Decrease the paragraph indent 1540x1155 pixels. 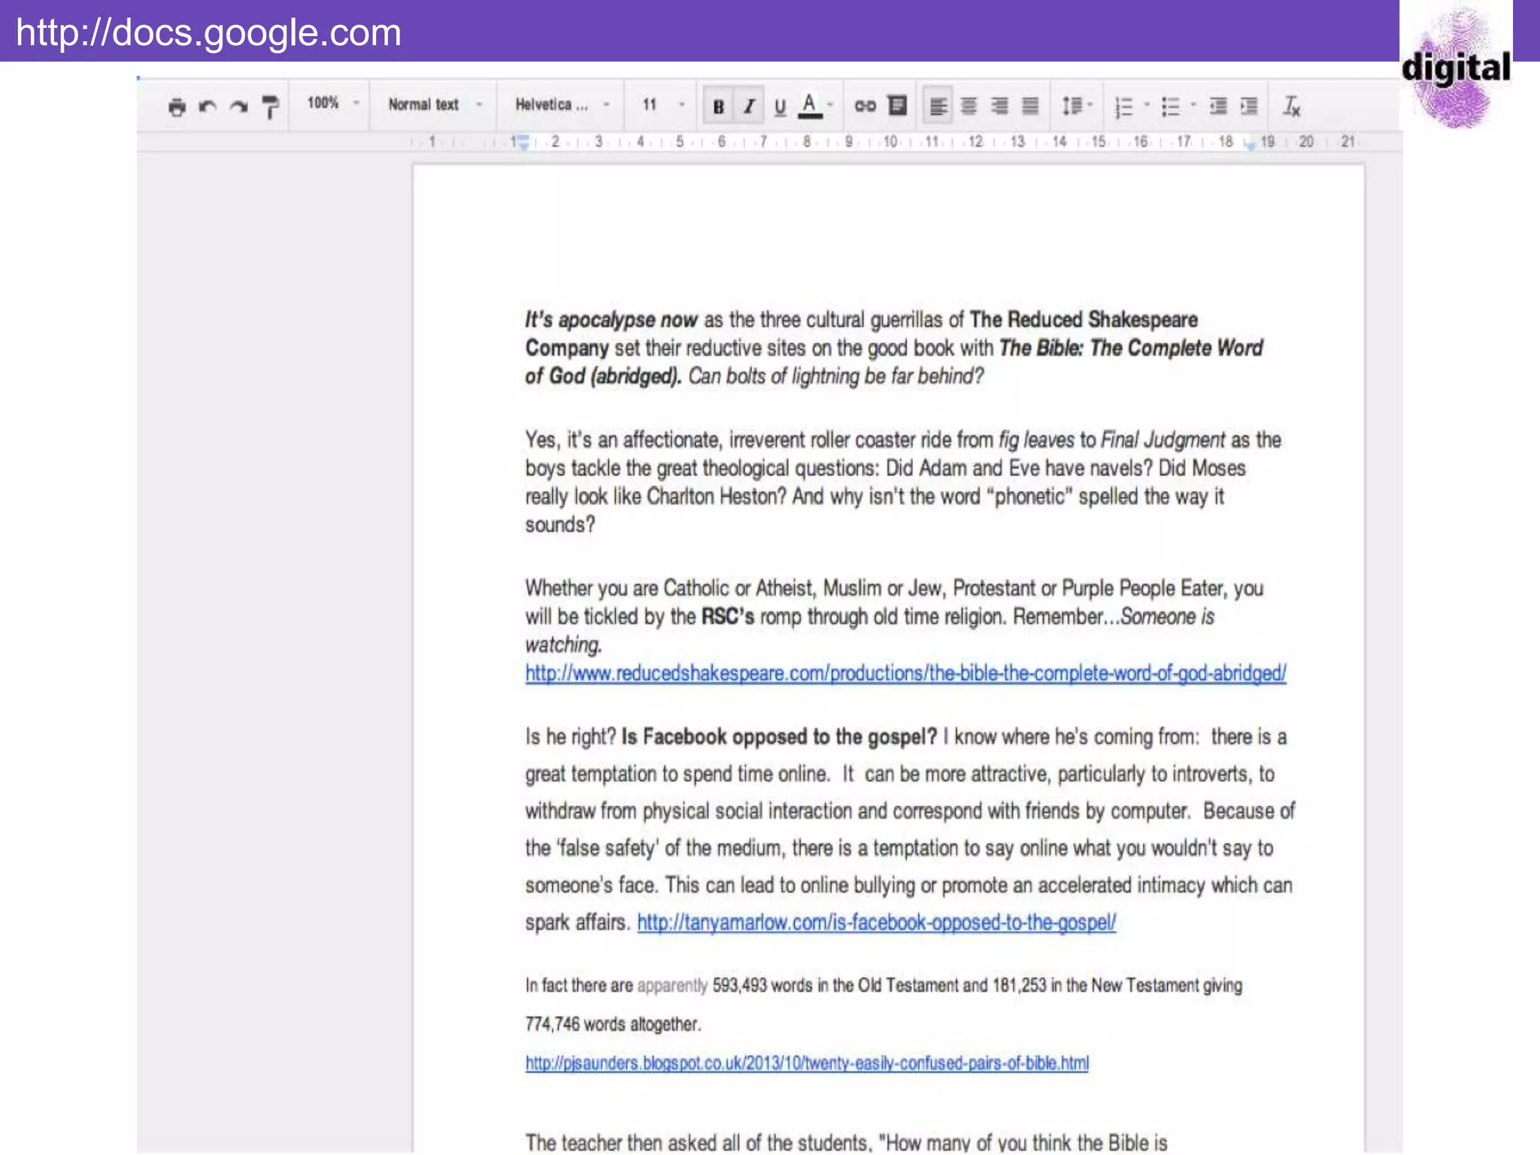(x=1218, y=107)
